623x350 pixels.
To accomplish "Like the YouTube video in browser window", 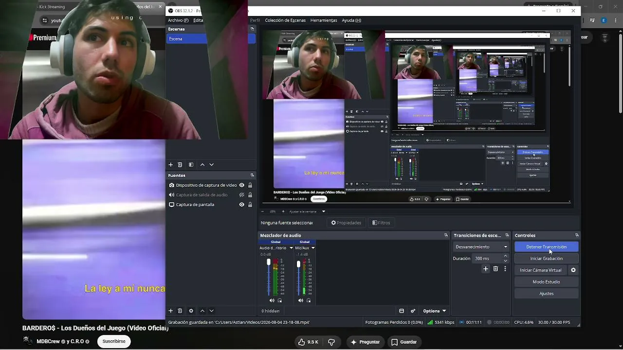I will point(309,342).
